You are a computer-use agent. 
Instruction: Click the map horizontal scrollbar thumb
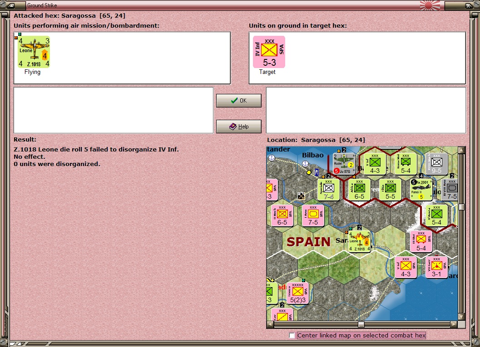coord(361,324)
